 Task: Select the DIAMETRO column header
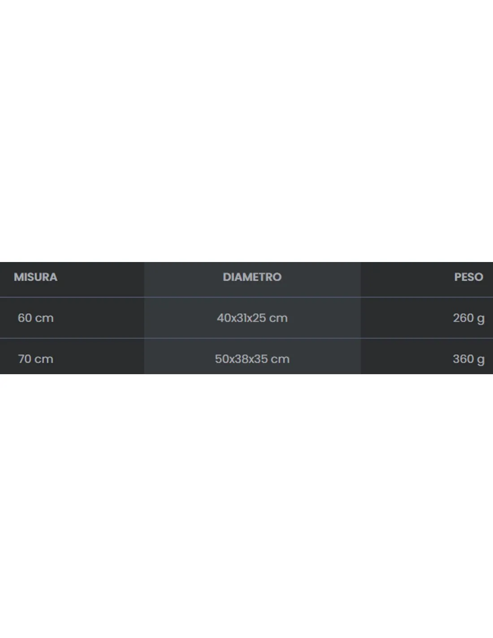pyautogui.click(x=252, y=277)
